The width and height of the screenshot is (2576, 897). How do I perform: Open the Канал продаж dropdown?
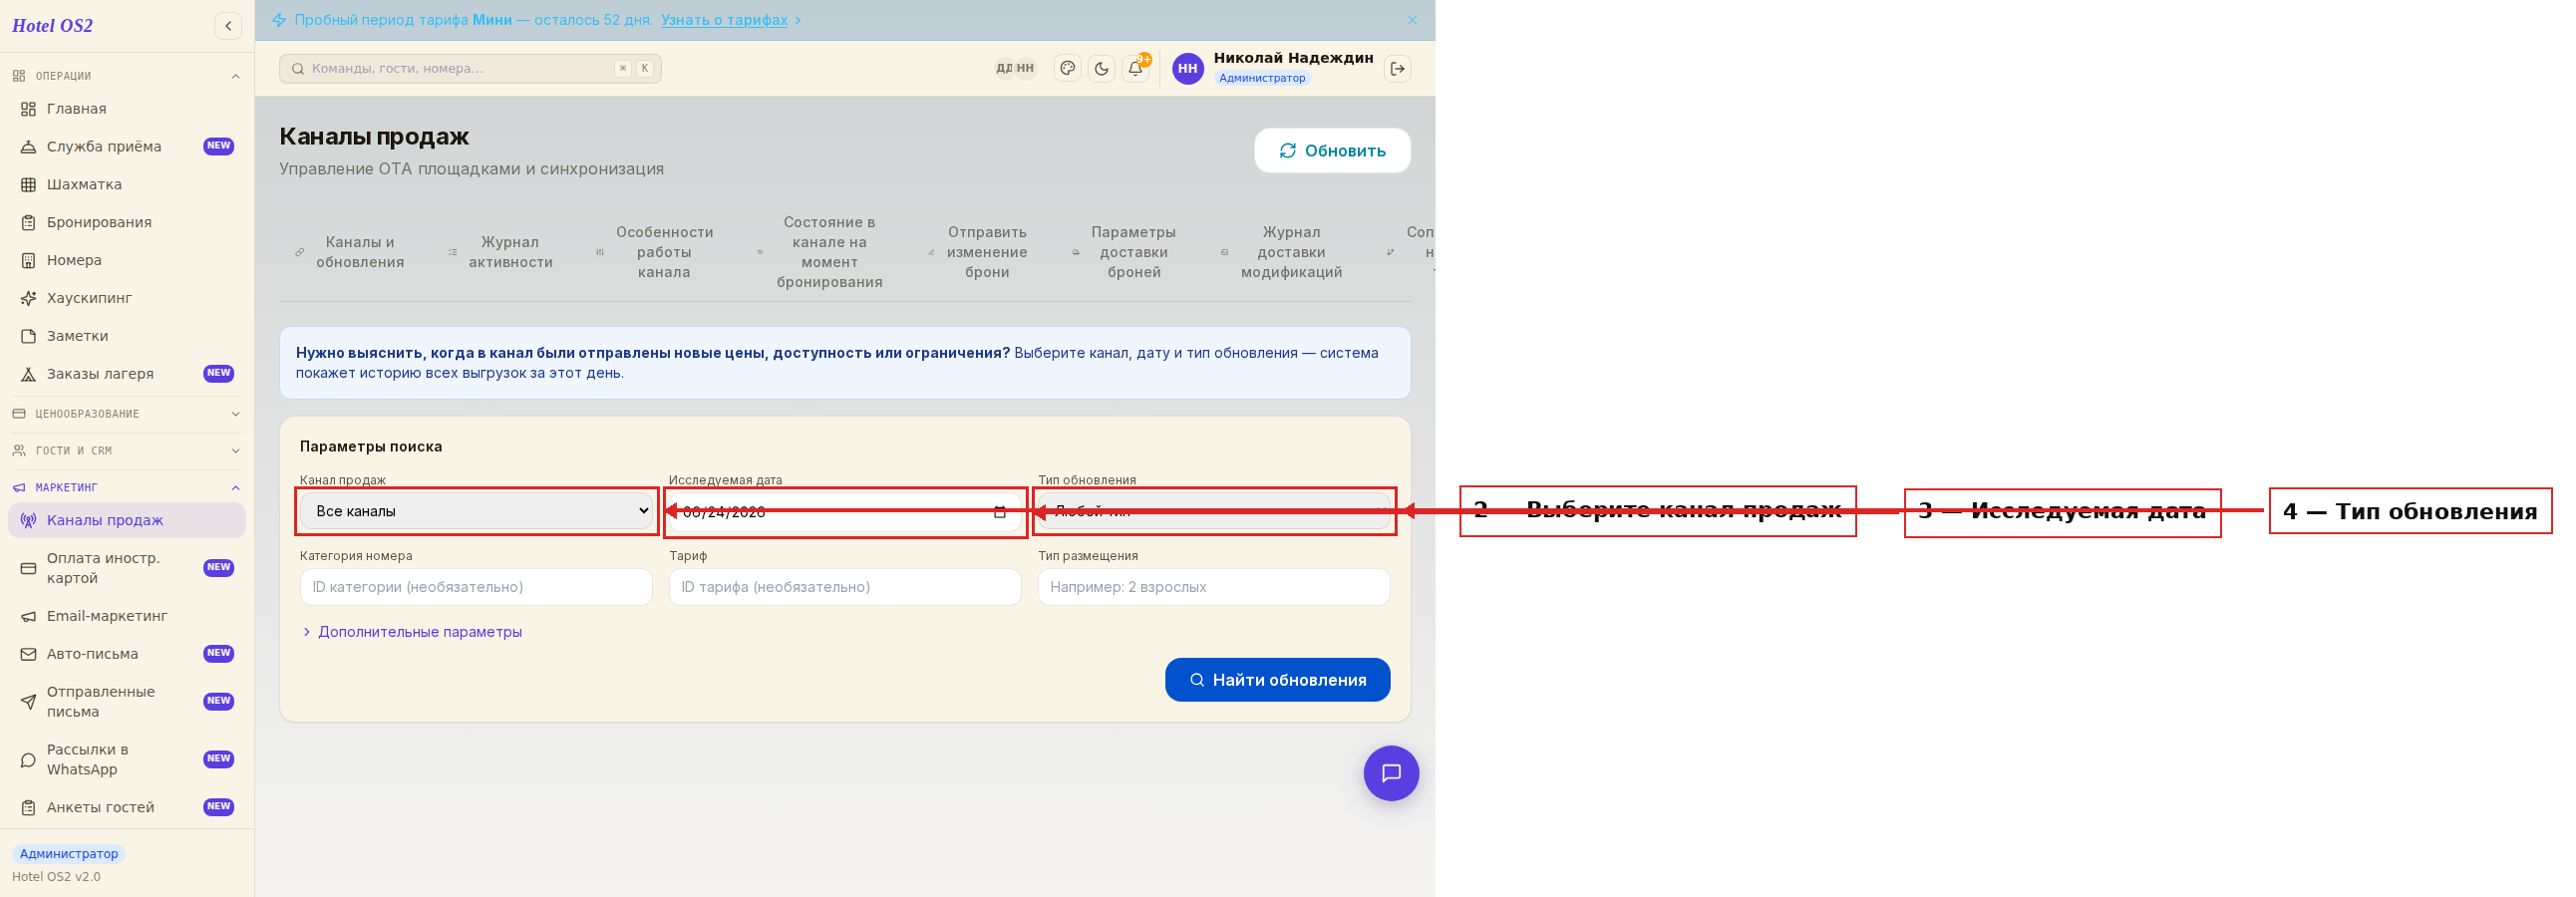click(477, 512)
